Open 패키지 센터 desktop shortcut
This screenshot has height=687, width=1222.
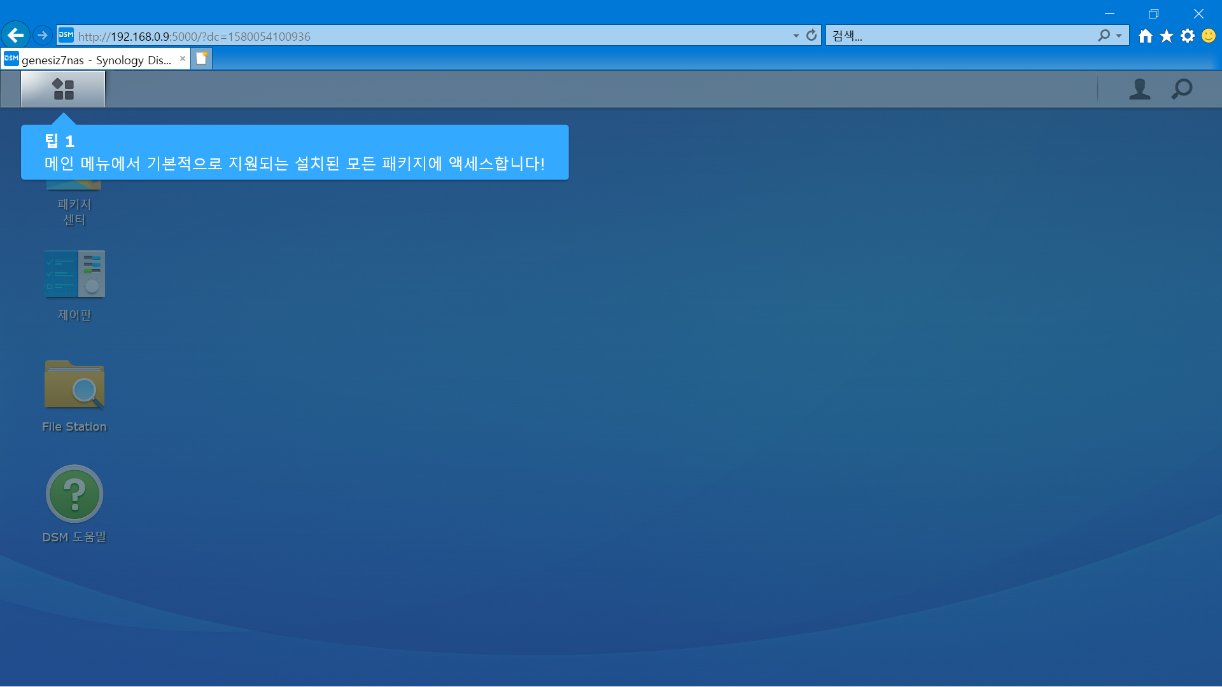pos(74,204)
